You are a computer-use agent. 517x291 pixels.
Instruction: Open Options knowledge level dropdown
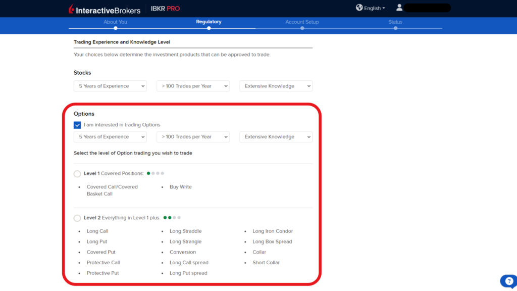coord(276,137)
